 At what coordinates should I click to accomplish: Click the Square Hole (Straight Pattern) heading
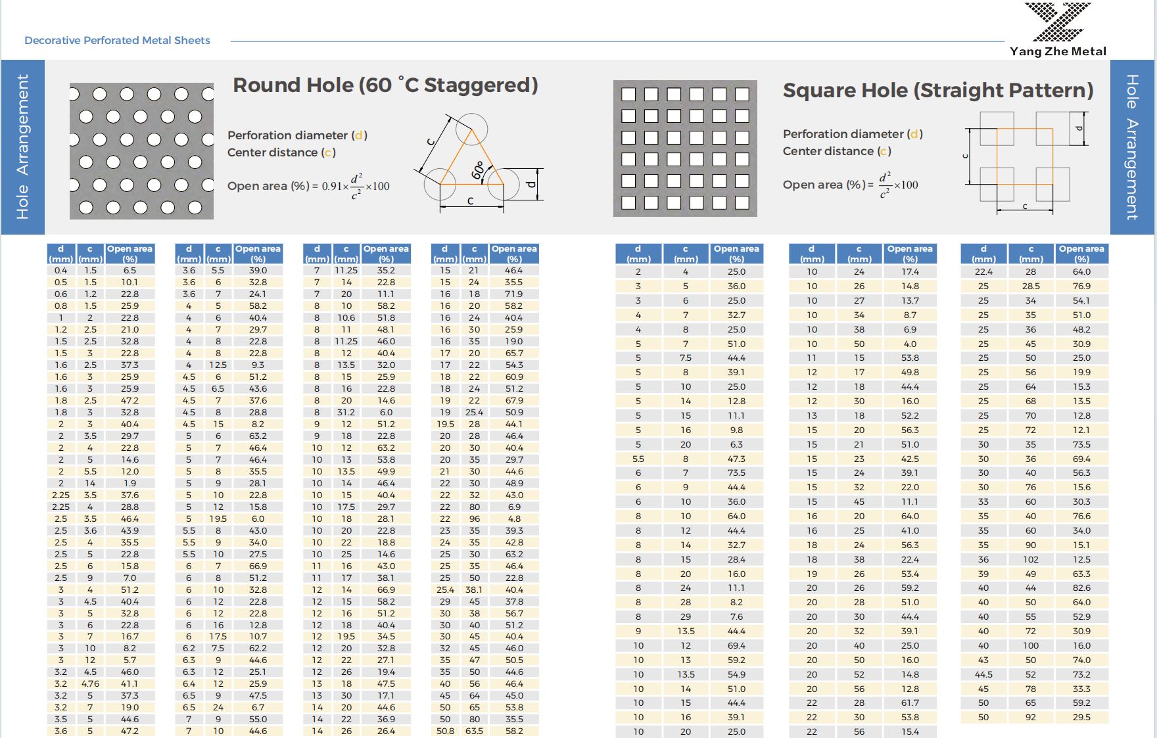pos(937,90)
